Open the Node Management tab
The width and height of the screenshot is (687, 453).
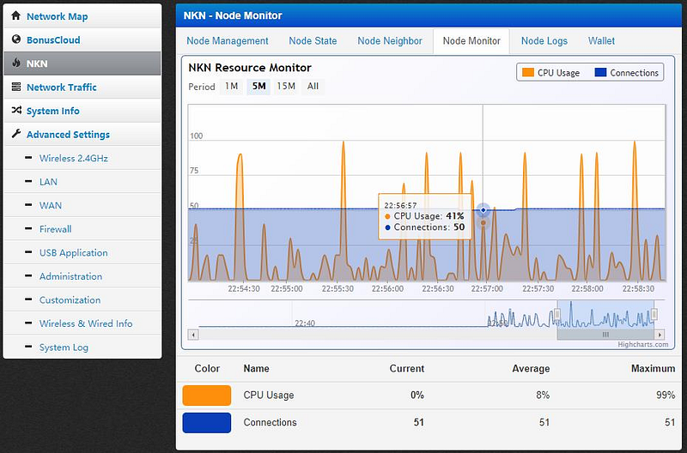click(x=228, y=40)
